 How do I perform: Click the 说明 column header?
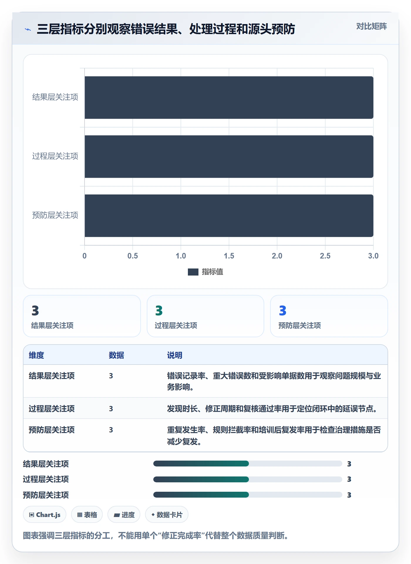175,355
